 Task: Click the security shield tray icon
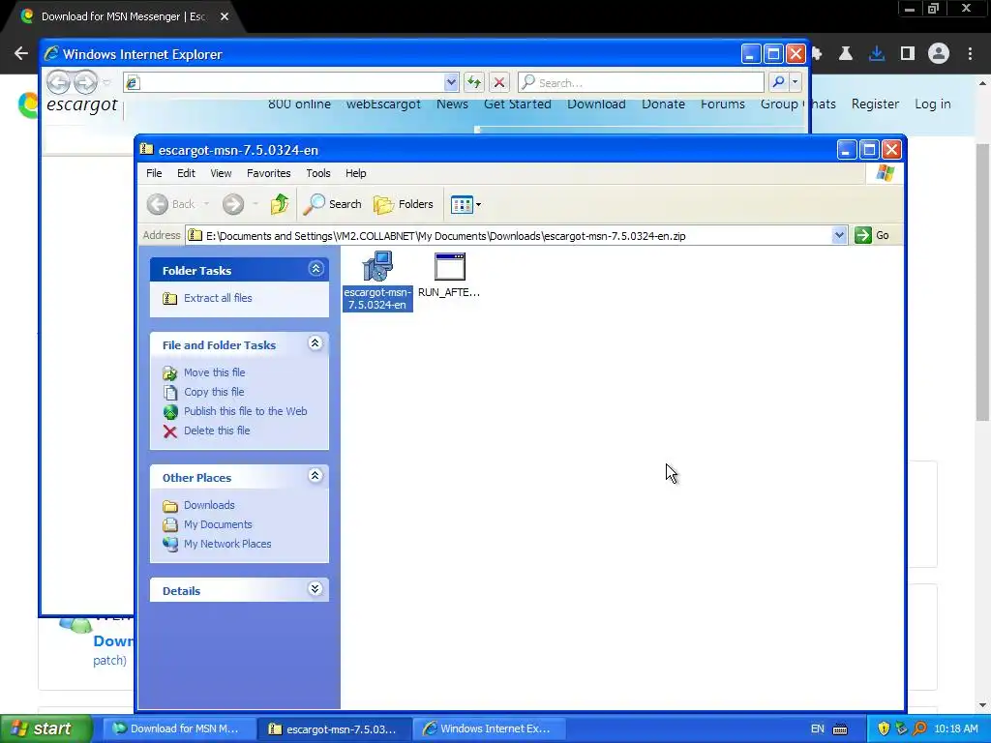(884, 729)
